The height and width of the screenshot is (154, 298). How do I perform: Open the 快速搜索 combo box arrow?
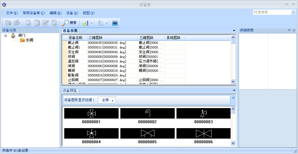click(x=293, y=12)
